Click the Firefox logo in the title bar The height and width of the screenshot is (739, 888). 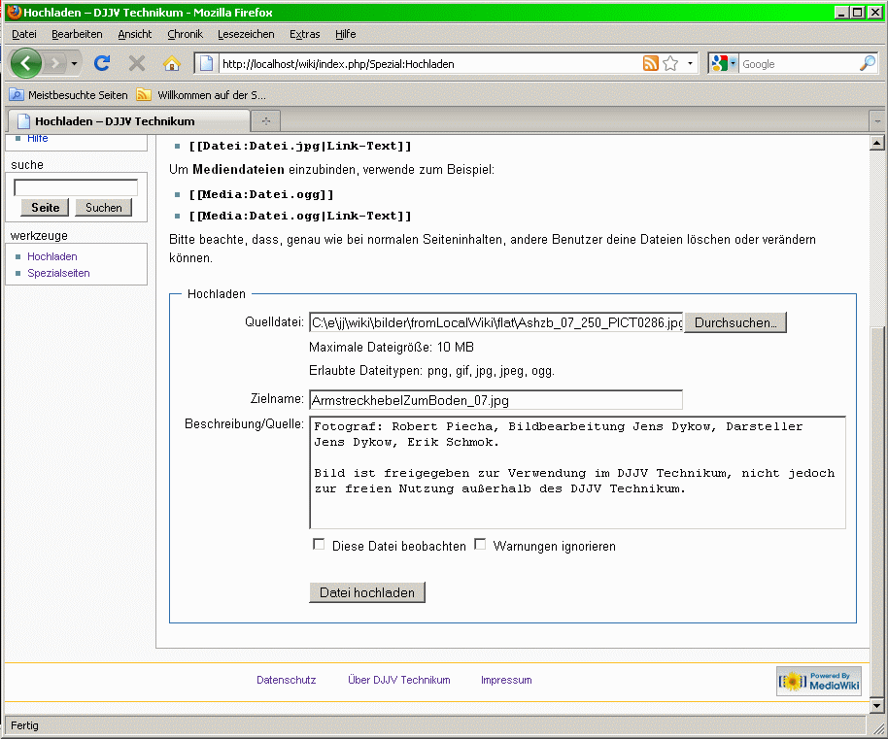coord(15,12)
